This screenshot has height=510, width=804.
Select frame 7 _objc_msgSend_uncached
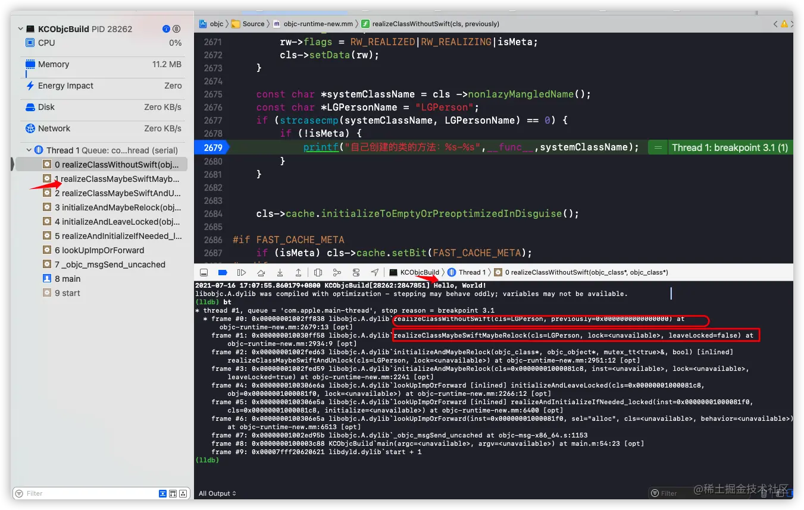point(101,265)
